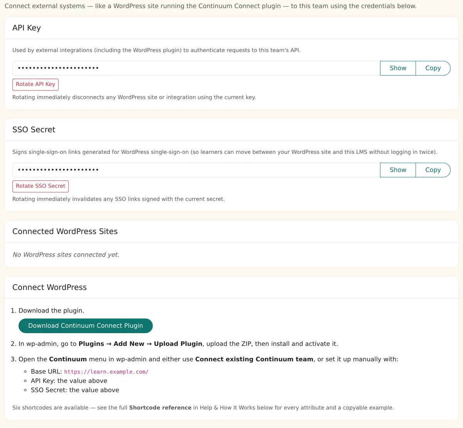
Task: Click the API key rotation warning text
Action: coord(134,98)
